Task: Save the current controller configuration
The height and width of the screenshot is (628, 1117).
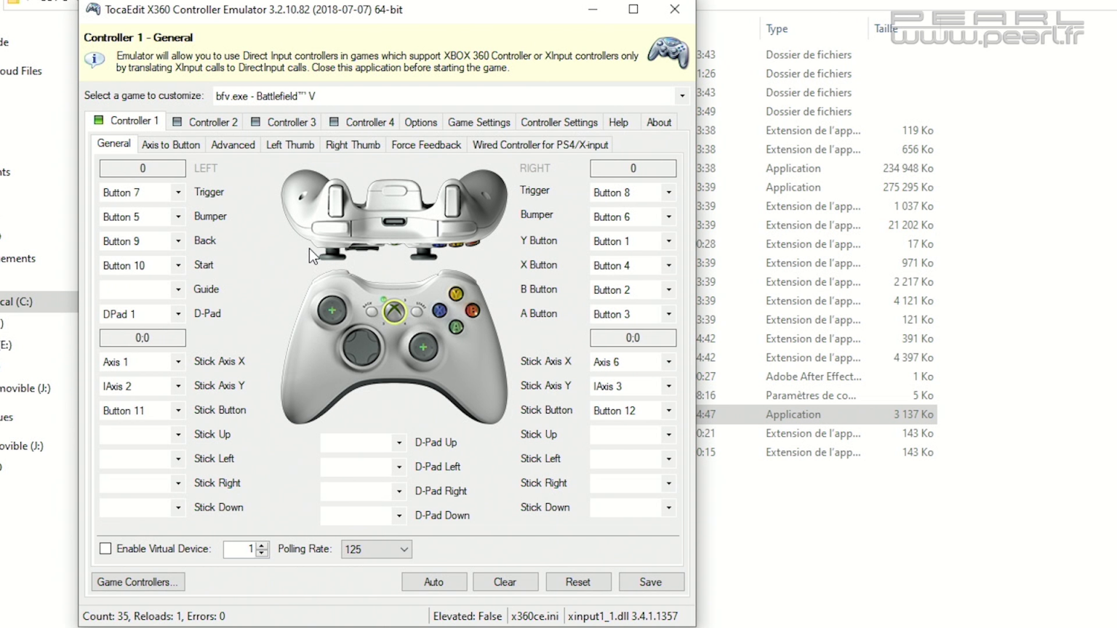Action: (650, 581)
